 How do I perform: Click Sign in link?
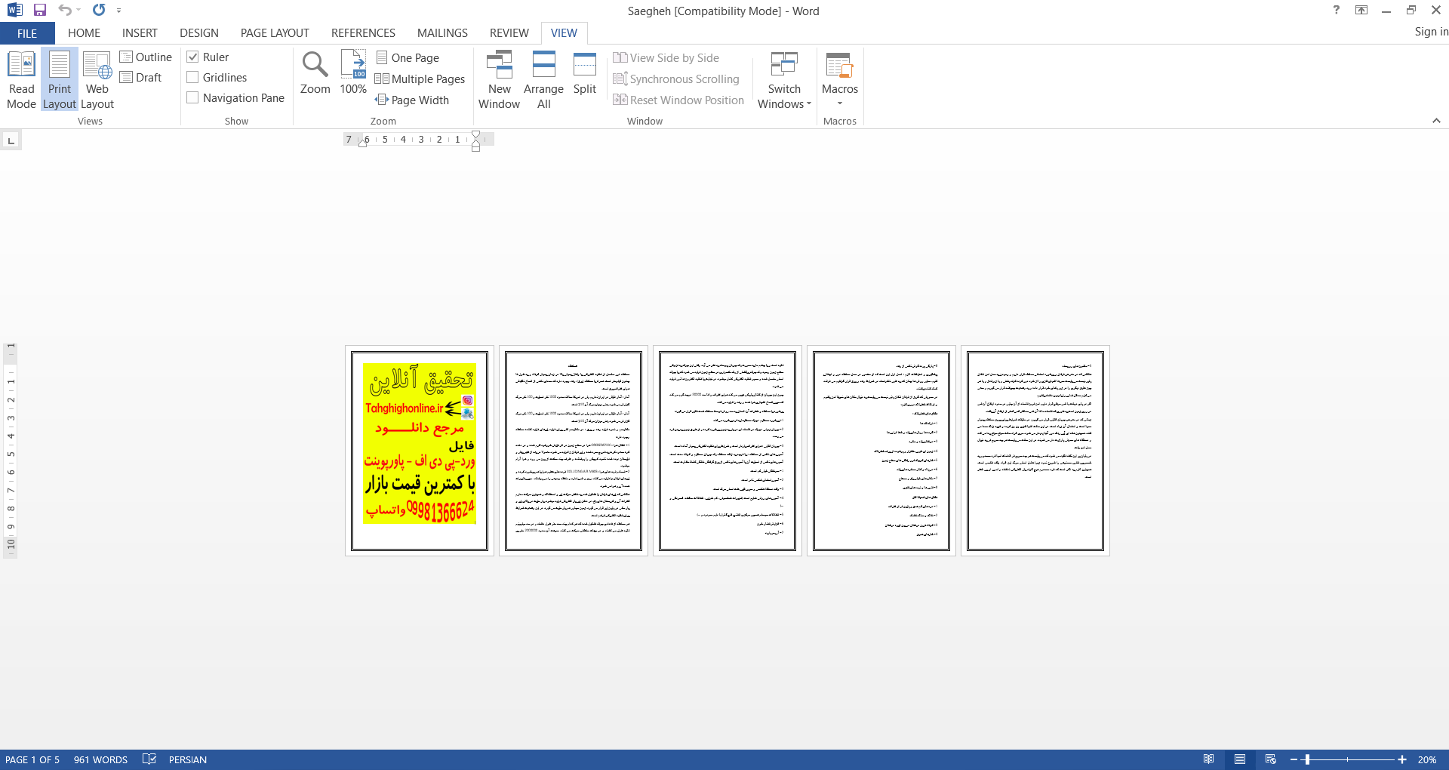pyautogui.click(x=1431, y=32)
